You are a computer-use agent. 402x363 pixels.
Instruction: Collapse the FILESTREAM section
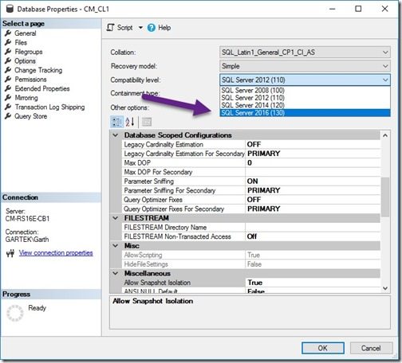(116, 218)
